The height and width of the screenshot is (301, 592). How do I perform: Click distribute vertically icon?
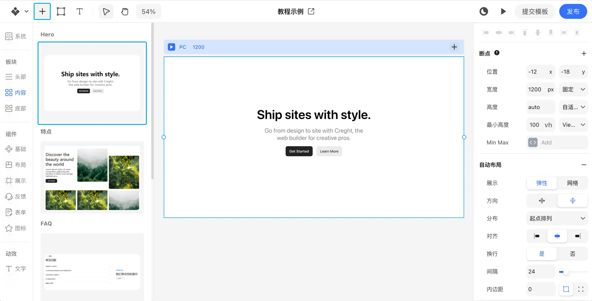point(577,33)
